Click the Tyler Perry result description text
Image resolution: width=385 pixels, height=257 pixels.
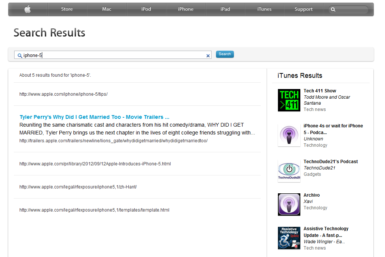click(137, 129)
